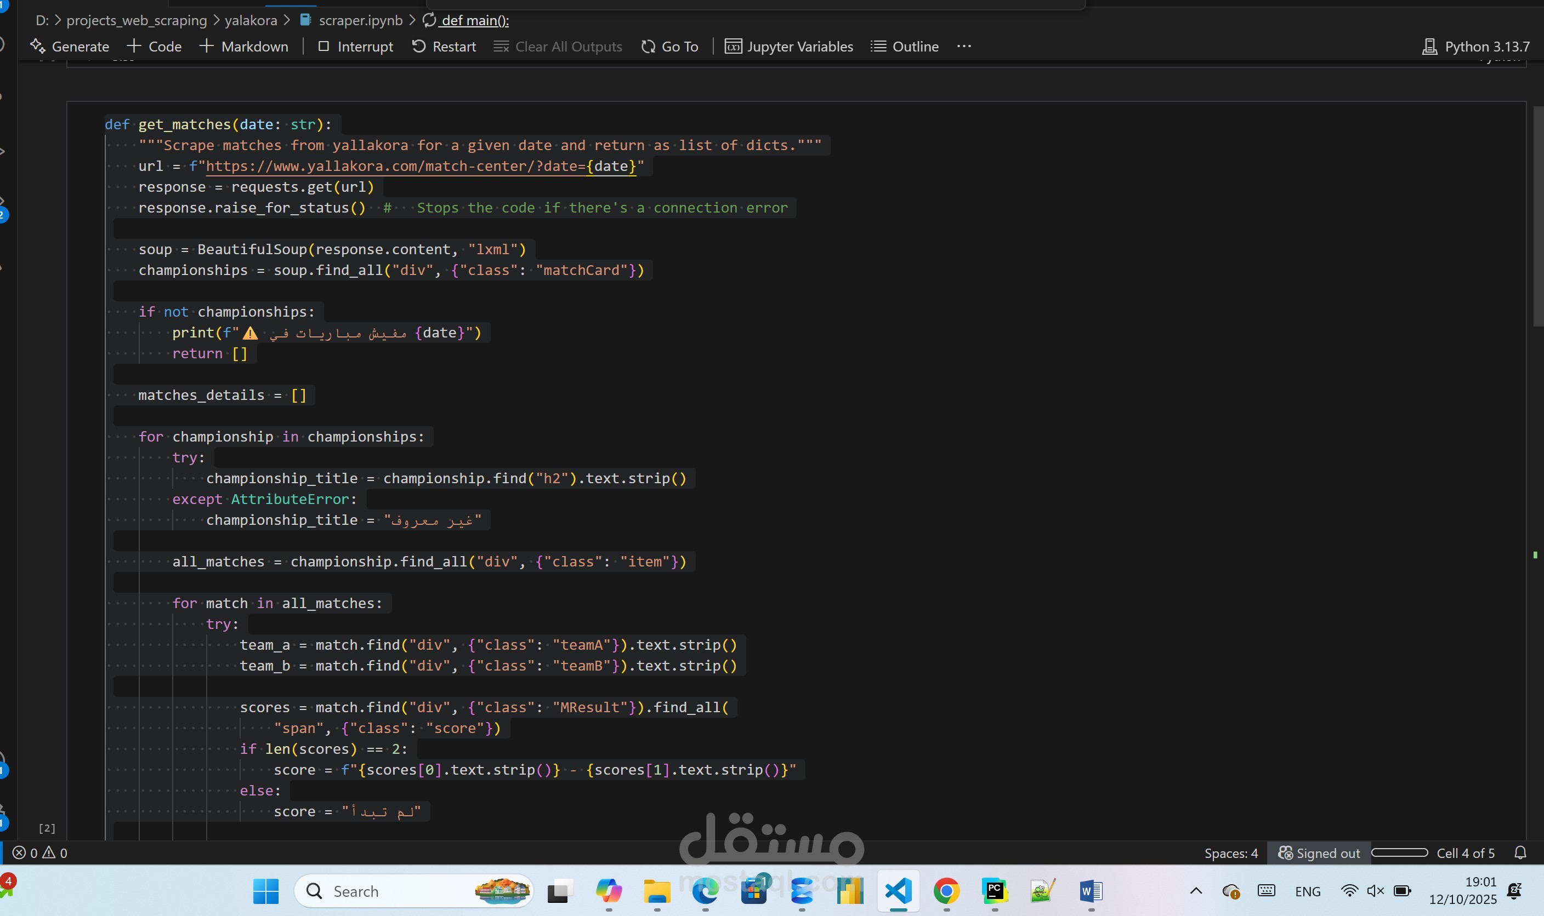This screenshot has width=1544, height=916.
Task: Open more toolbar actions ellipsis
Action: tap(964, 47)
